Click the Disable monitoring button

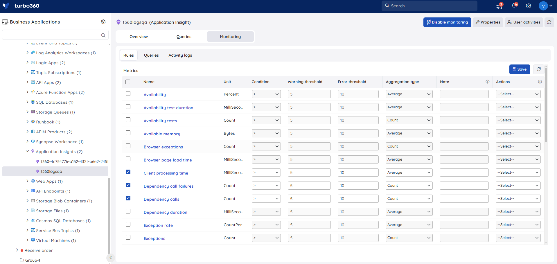447,22
